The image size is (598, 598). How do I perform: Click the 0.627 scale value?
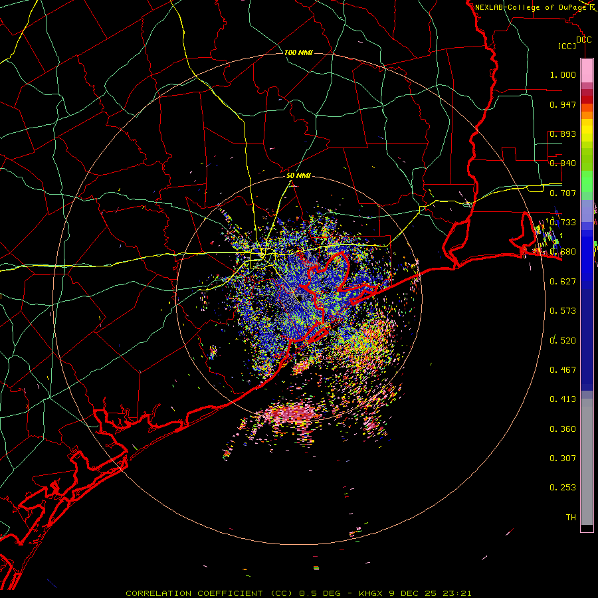click(x=563, y=282)
